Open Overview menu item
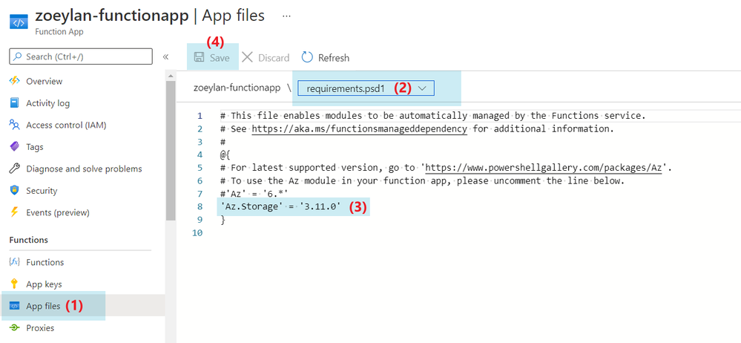 click(x=44, y=81)
